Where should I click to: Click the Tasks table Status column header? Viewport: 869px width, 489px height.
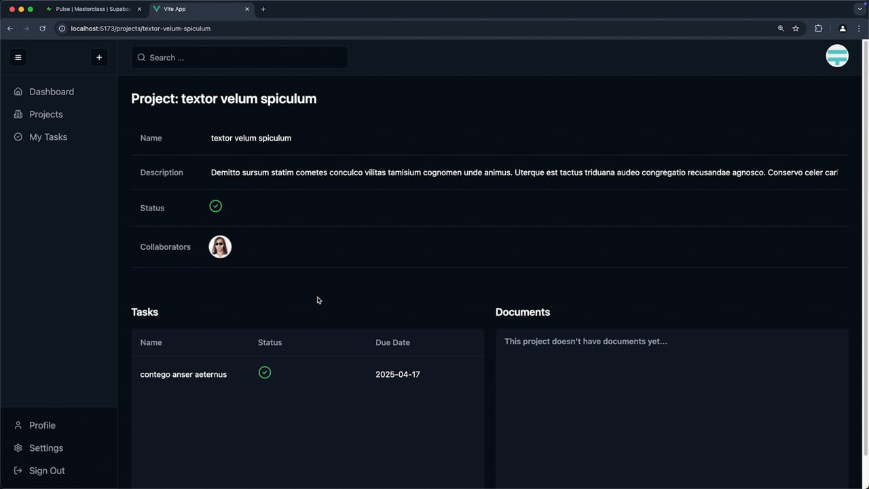click(270, 342)
